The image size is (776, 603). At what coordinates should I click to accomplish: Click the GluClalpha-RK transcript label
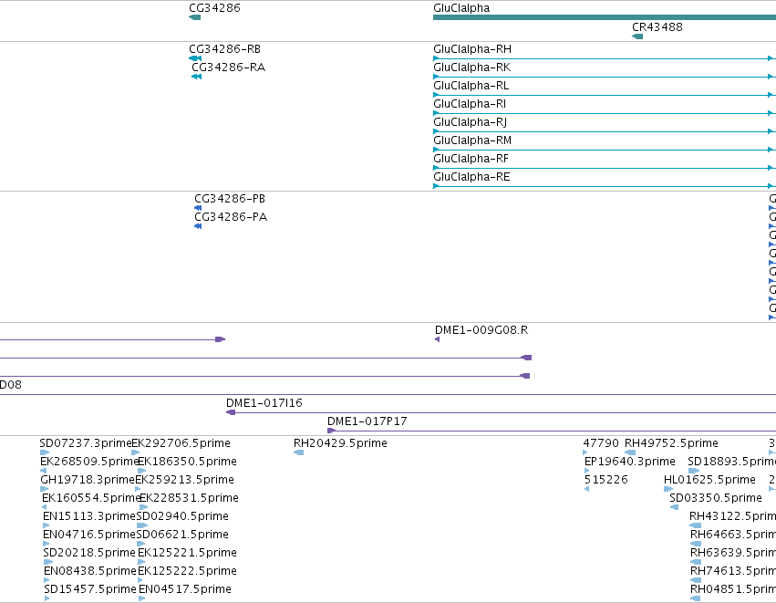(x=471, y=68)
